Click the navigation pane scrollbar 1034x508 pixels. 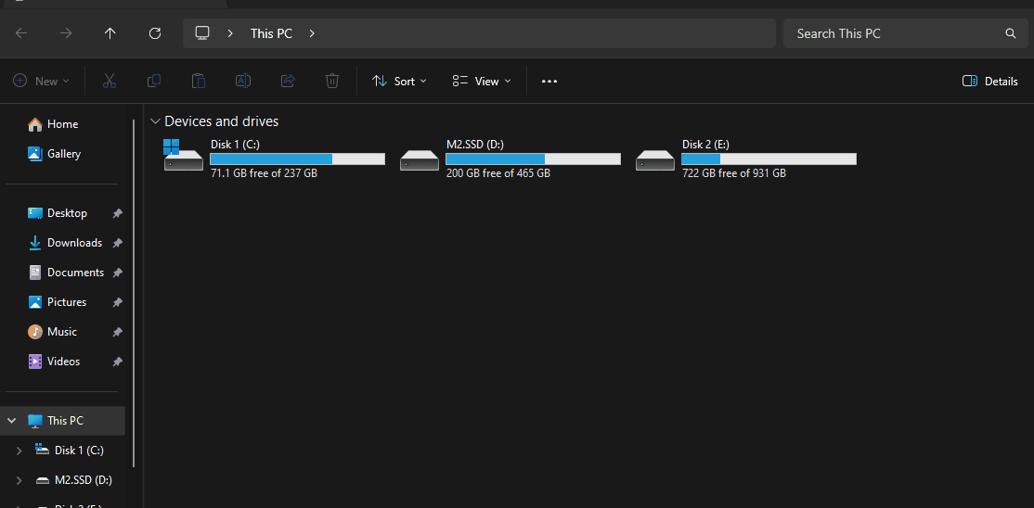click(x=134, y=293)
